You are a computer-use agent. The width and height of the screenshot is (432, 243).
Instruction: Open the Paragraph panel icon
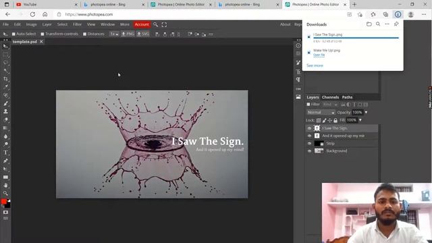[x=298, y=80]
